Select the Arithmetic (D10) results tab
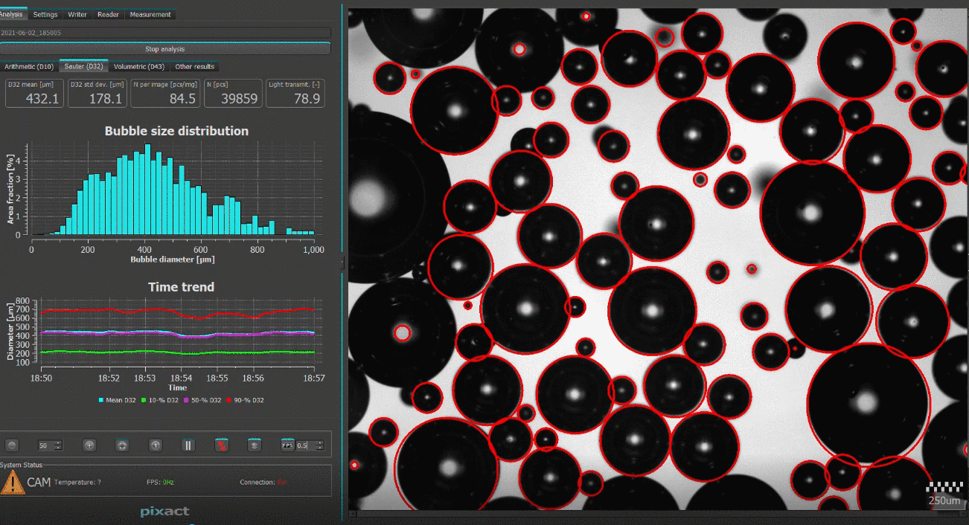The height and width of the screenshot is (525, 969). click(29, 66)
